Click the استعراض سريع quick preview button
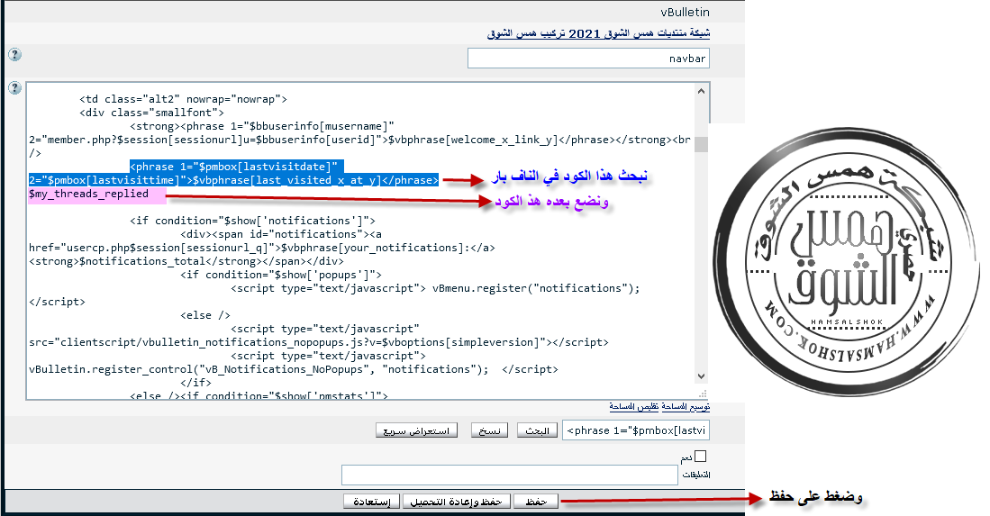990x516 pixels. point(416,430)
